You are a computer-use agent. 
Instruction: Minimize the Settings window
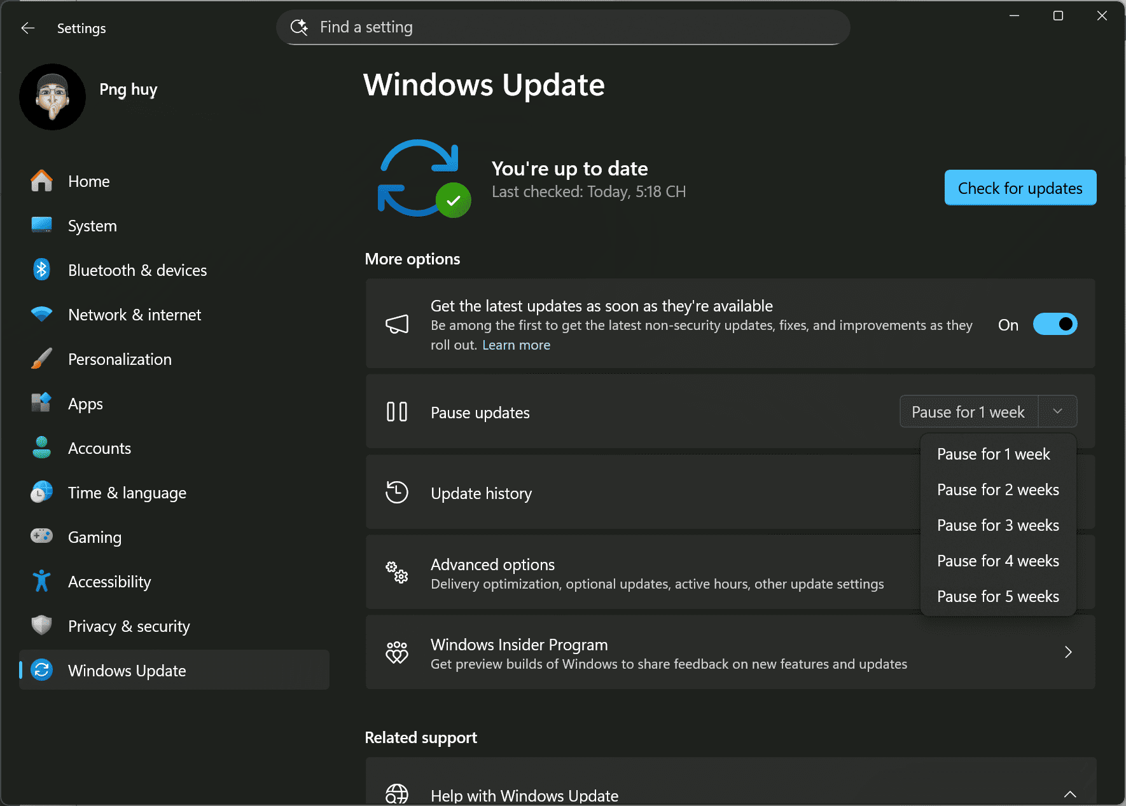[1014, 15]
